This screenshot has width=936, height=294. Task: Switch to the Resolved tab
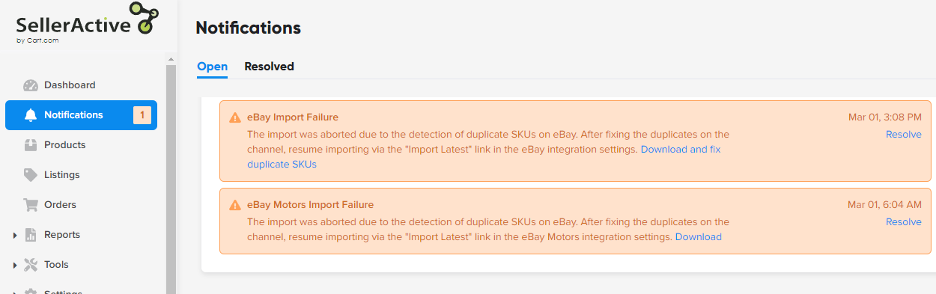pos(269,67)
